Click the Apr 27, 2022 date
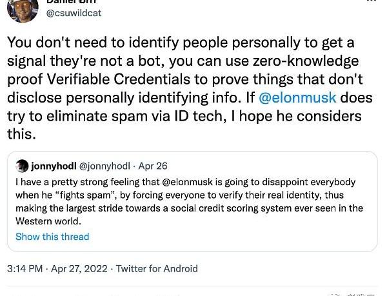This screenshot has height=296, width=387. tap(80, 268)
